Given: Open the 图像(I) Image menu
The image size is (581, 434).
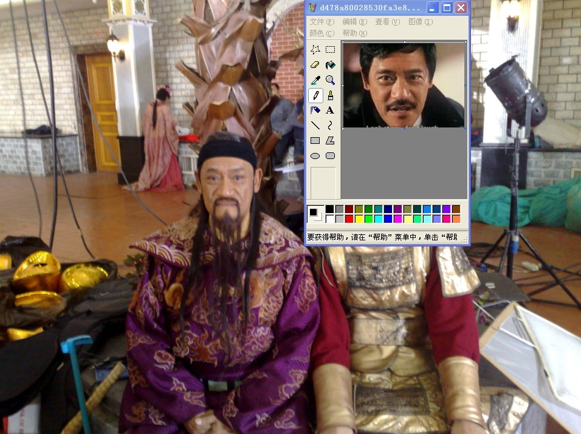Looking at the screenshot, I should pos(421,22).
